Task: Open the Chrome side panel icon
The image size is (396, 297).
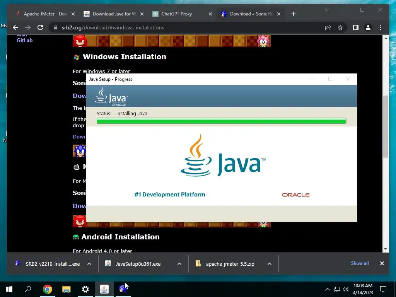Action: pyautogui.click(x=356, y=27)
